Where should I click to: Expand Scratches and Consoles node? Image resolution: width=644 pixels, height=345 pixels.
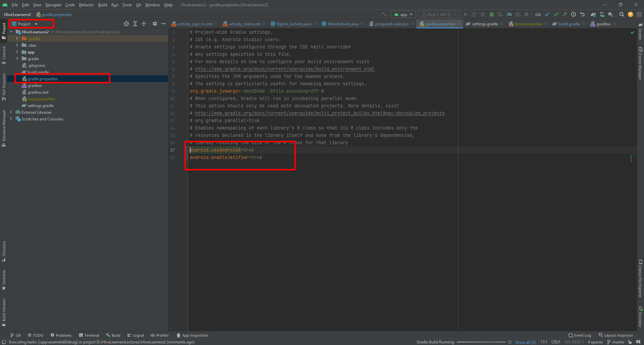[11, 119]
